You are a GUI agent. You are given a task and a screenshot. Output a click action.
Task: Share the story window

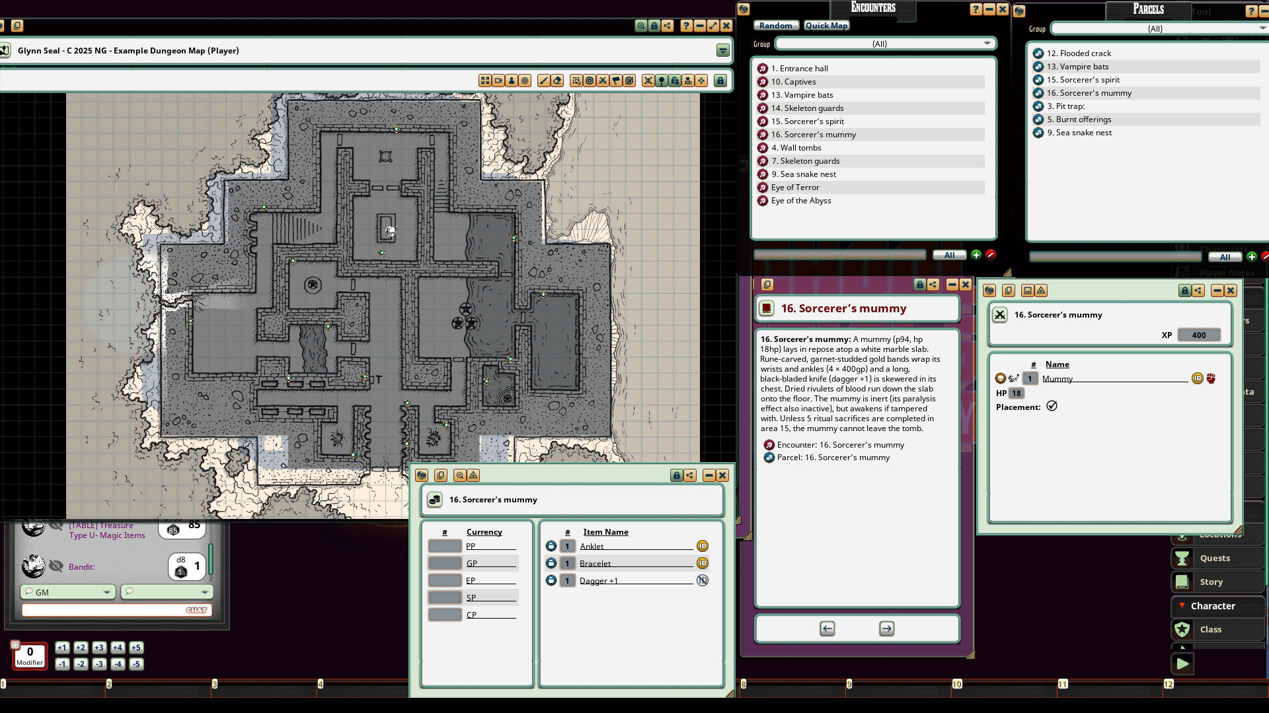[933, 285]
